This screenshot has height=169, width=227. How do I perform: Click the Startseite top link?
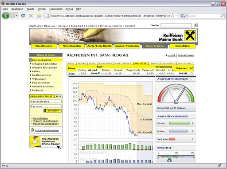[35, 26]
